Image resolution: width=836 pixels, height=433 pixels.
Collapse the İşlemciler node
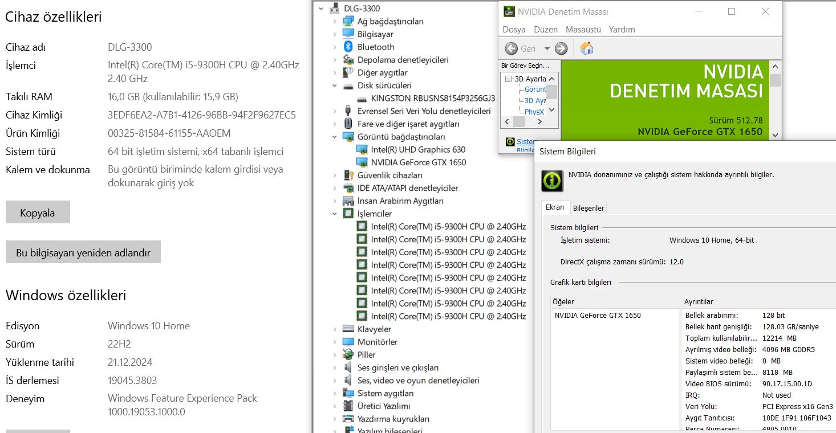point(335,214)
